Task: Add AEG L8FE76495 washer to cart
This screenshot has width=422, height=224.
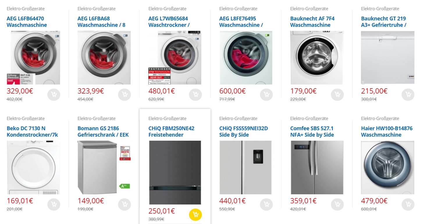Action: click(x=266, y=94)
